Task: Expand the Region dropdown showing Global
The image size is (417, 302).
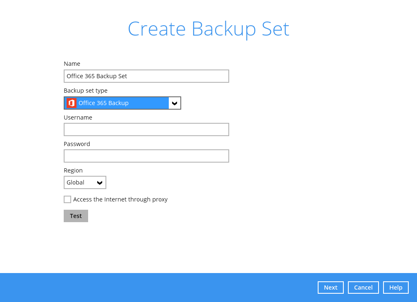Action: pos(85,182)
